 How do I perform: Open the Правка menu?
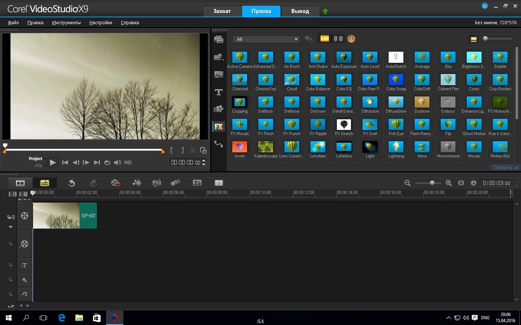click(x=35, y=22)
